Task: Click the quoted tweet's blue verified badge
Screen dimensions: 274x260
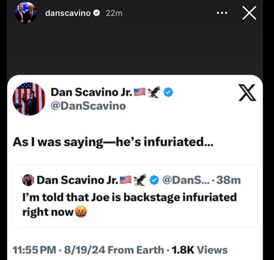Action: [x=154, y=180]
